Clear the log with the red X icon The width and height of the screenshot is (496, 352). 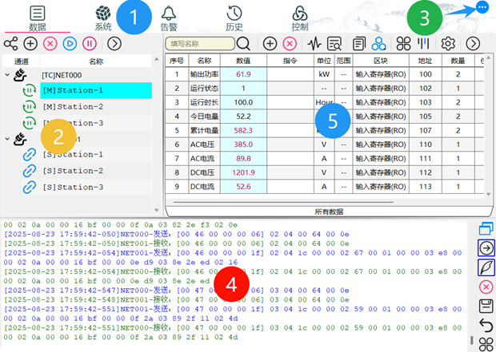pyautogui.click(x=486, y=287)
